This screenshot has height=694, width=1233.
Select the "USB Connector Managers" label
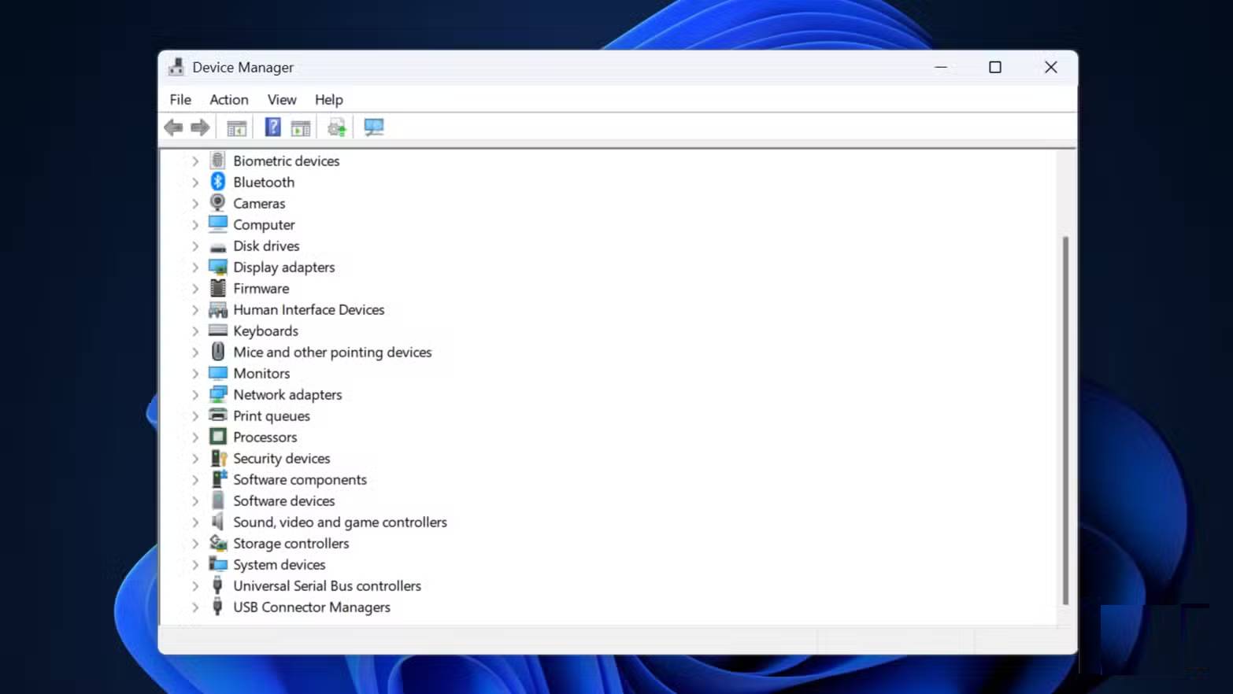(x=312, y=607)
